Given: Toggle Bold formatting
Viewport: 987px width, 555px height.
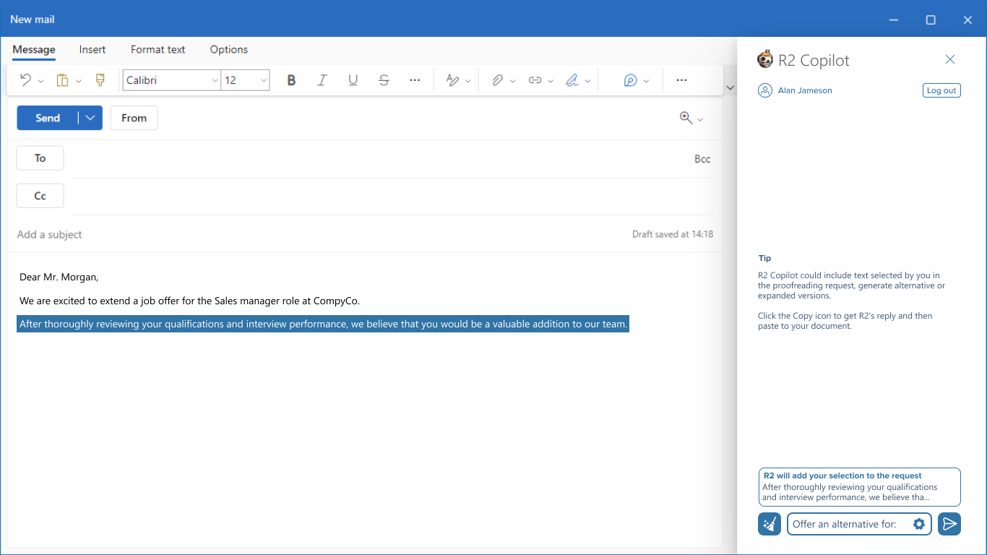Looking at the screenshot, I should pyautogui.click(x=291, y=80).
